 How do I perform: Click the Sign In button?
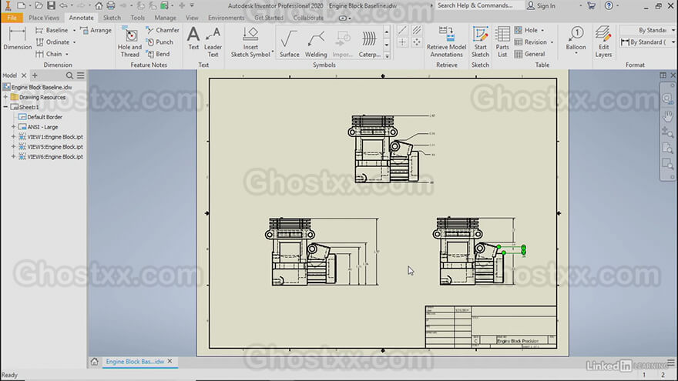click(x=541, y=5)
